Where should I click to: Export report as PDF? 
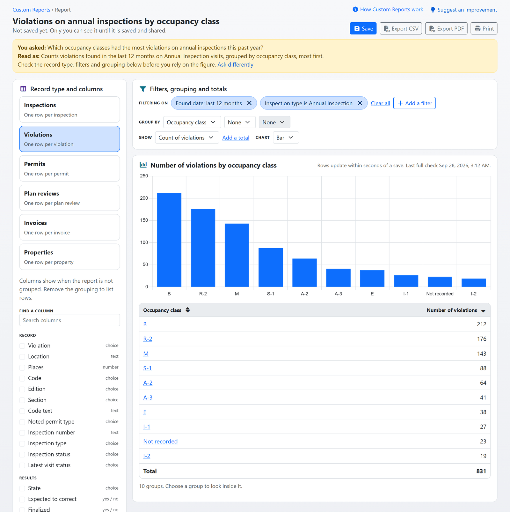pos(446,28)
